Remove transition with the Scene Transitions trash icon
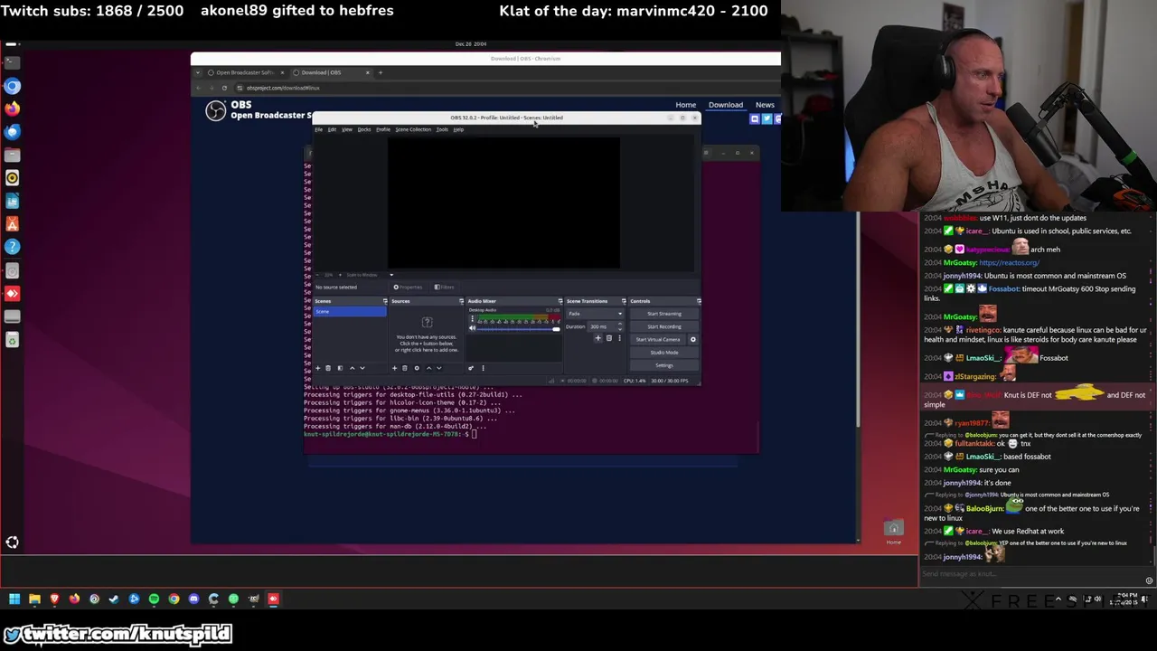The width and height of the screenshot is (1157, 651). point(609,338)
